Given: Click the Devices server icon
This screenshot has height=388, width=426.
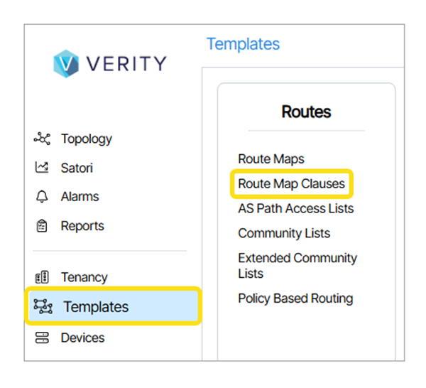Looking at the screenshot, I should pyautogui.click(x=42, y=338).
